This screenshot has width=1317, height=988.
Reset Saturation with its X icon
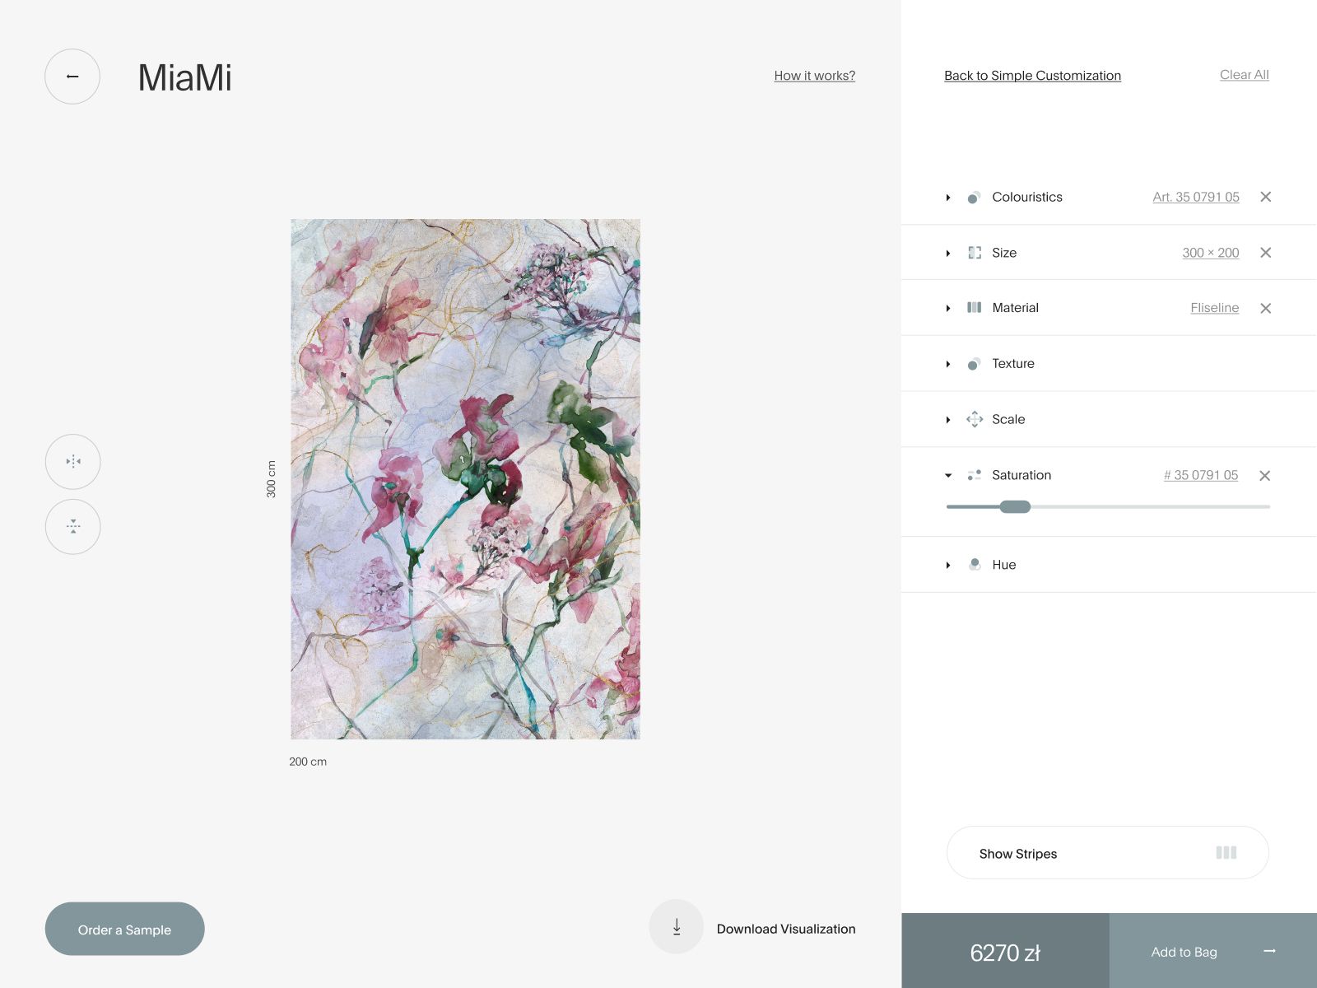click(x=1265, y=476)
